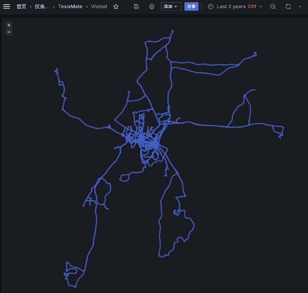Expand the auto-refresh interval dropdown arrow
308x293 pixels.
(x=300, y=7)
